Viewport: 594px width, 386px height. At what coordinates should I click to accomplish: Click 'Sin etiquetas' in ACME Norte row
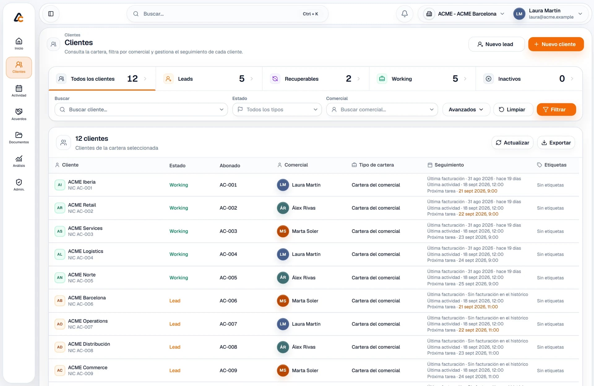tap(550, 278)
